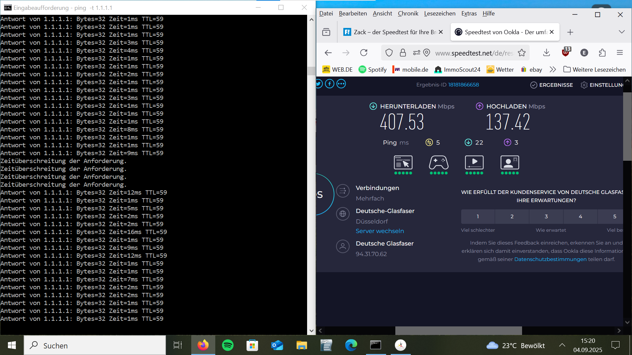Click Server wechseln link
The height and width of the screenshot is (355, 632).
[x=380, y=231]
